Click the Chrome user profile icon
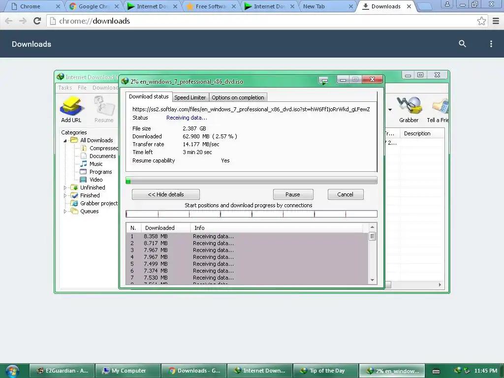The height and width of the screenshot is (378, 504). [447, 4]
